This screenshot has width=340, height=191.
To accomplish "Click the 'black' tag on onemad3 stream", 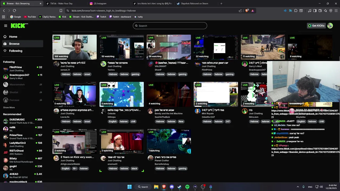I will pyautogui.click(x=134, y=168).
